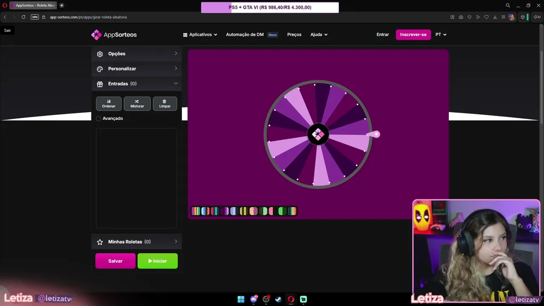Expand the Personalizar section
Viewport: 544px width, 306px height.
tap(136, 68)
